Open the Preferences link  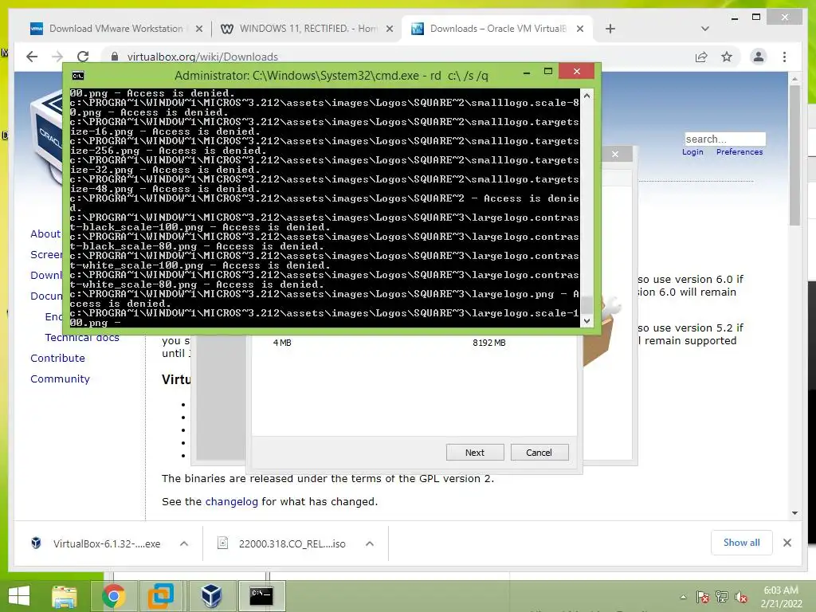tap(739, 152)
